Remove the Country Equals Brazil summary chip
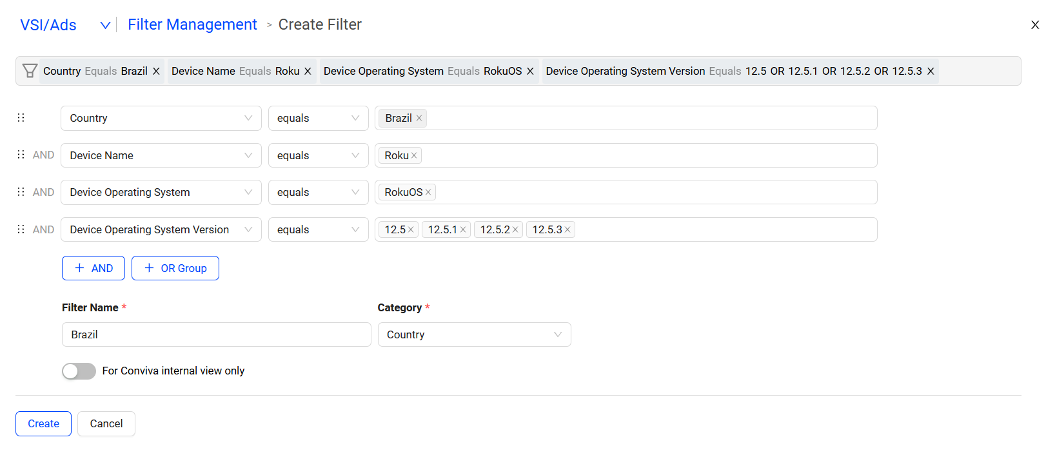Image resolution: width=1046 pixels, height=455 pixels. point(156,72)
